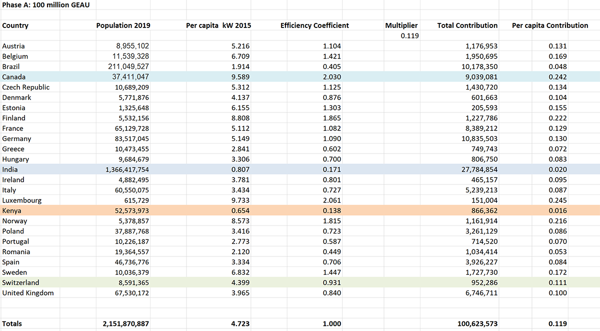The image size is (600, 331).
Task: Select the Poland country cell
Action: [x=13, y=231]
